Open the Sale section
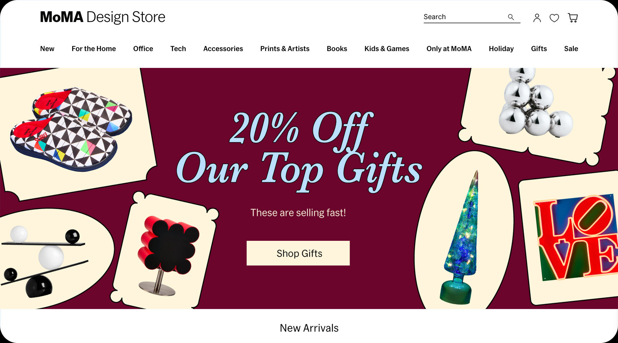The height and width of the screenshot is (343, 618). (x=571, y=49)
